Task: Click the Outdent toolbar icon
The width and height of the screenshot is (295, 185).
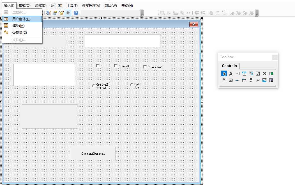Action: 203,13
